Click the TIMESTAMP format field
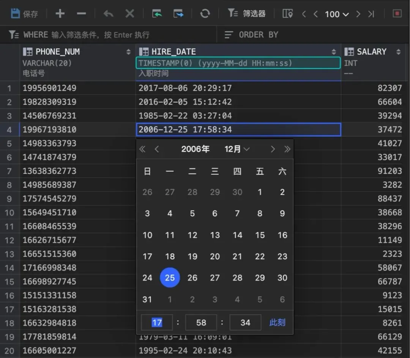 [238, 63]
